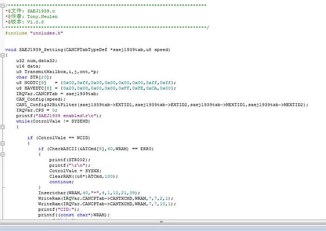Click the 'printf(STR002);' statement
Viewport: 326px width, 231px height.
[x=70, y=160]
